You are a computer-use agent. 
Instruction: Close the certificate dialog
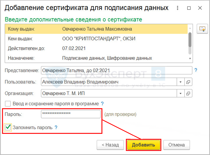200,8
